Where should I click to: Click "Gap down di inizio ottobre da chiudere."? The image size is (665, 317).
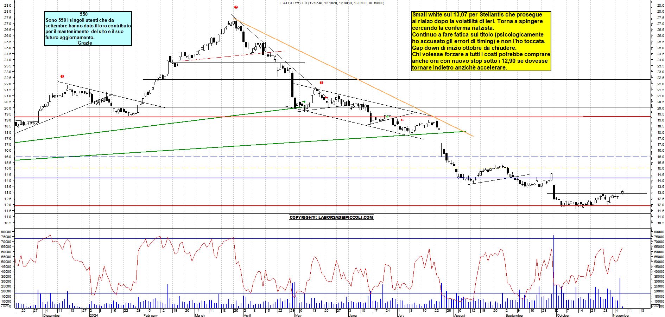464,48
